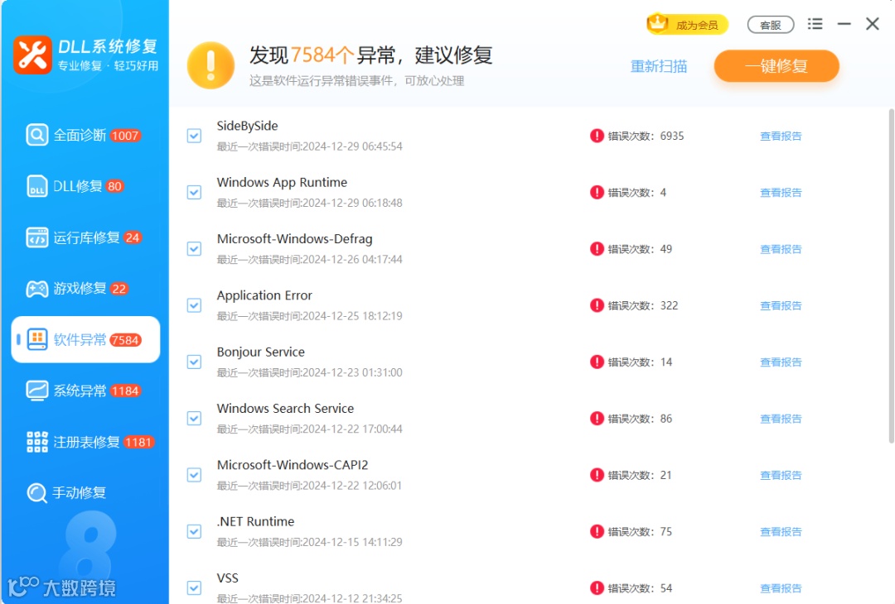Click the orange 一键修复 button

click(x=776, y=66)
